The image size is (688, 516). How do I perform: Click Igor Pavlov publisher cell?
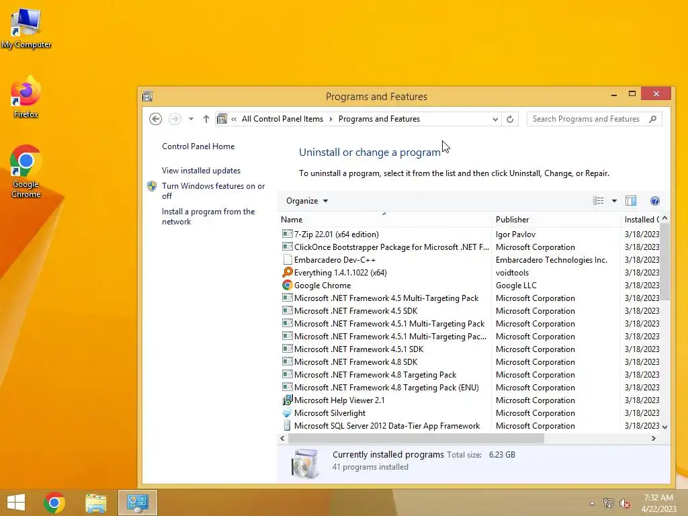(x=515, y=234)
